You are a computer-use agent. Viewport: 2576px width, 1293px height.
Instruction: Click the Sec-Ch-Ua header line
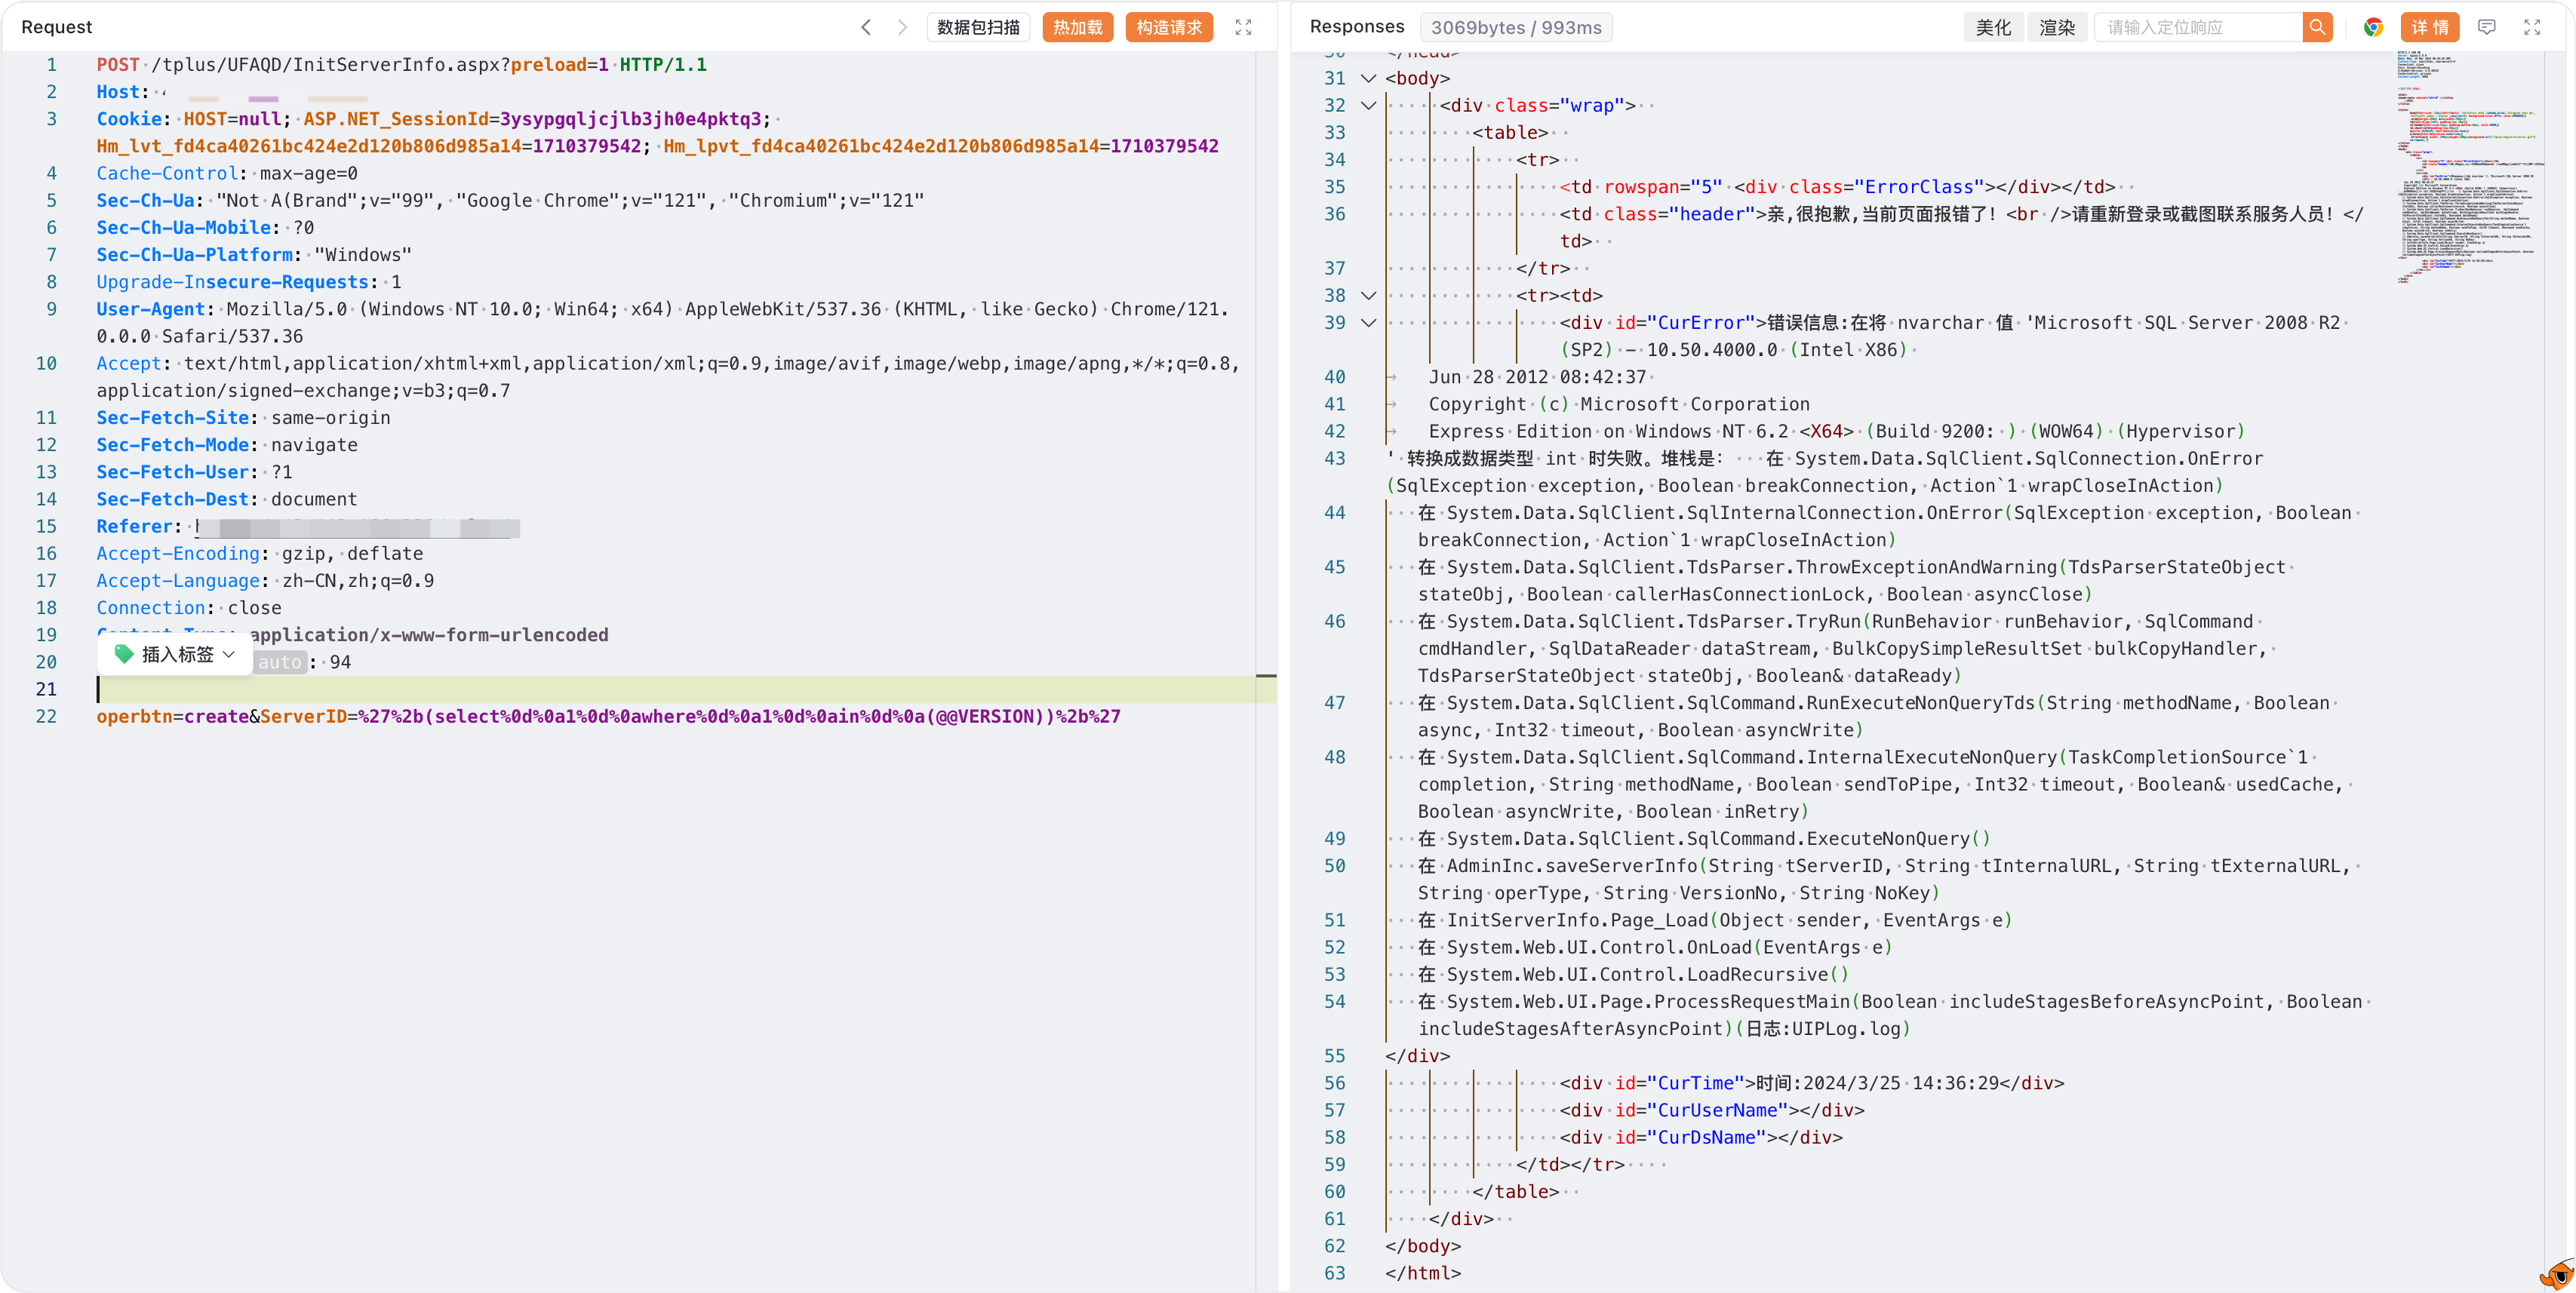(x=510, y=200)
